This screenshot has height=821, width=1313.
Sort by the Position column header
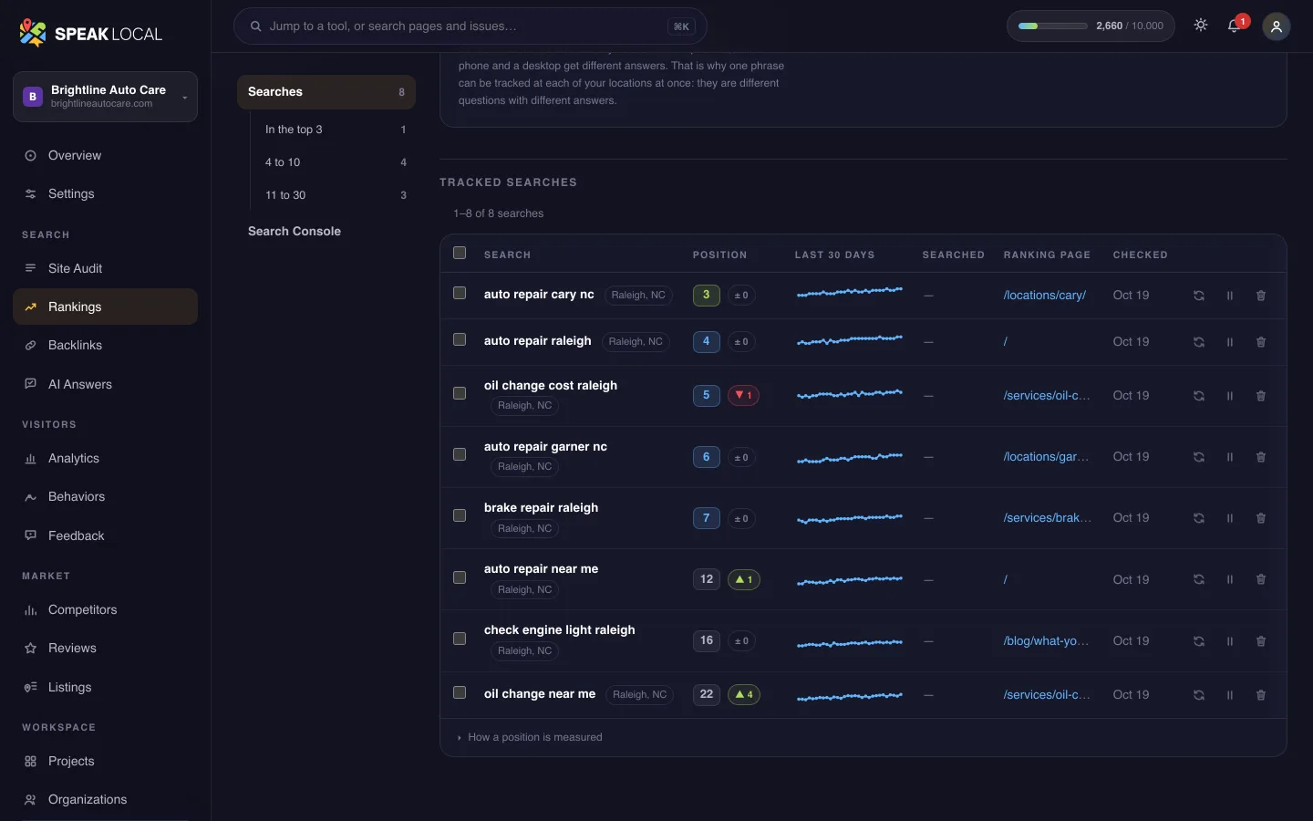point(719,255)
